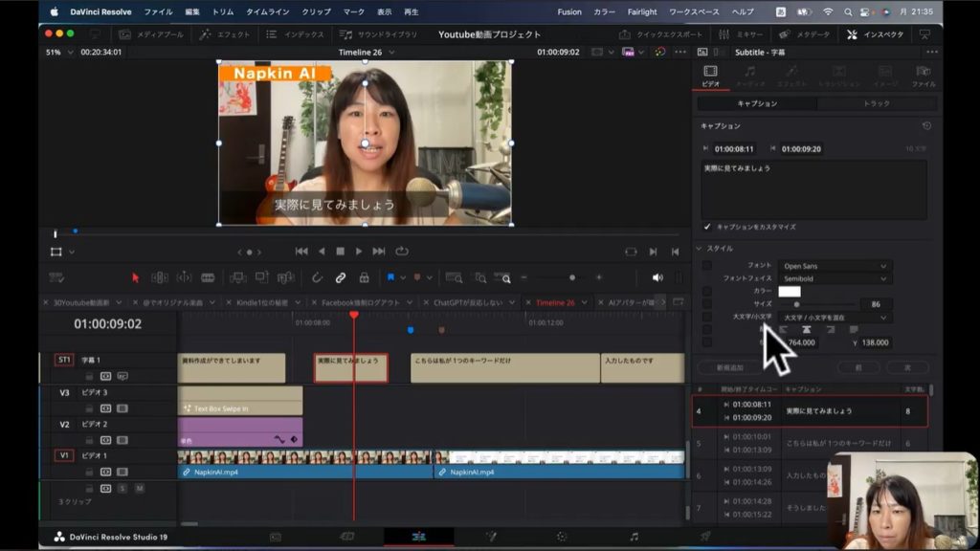Open the フォントフェイス Semibold dropdown
Viewport: 980px width, 551px height.
coord(834,278)
